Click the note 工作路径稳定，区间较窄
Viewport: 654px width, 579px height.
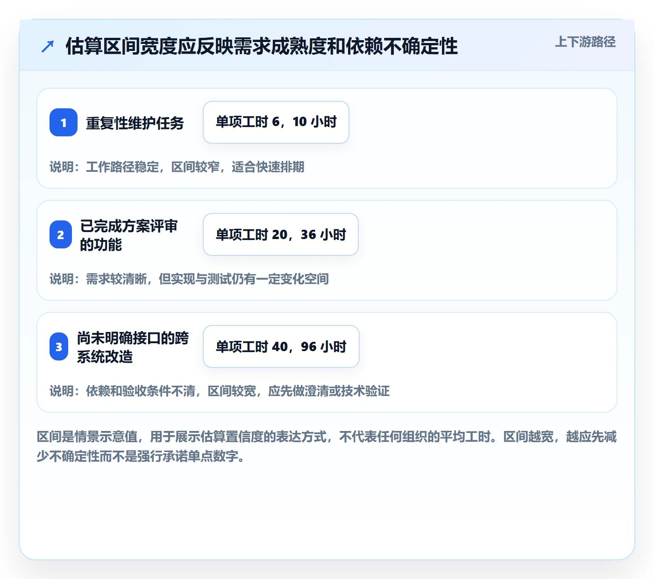pos(153,167)
